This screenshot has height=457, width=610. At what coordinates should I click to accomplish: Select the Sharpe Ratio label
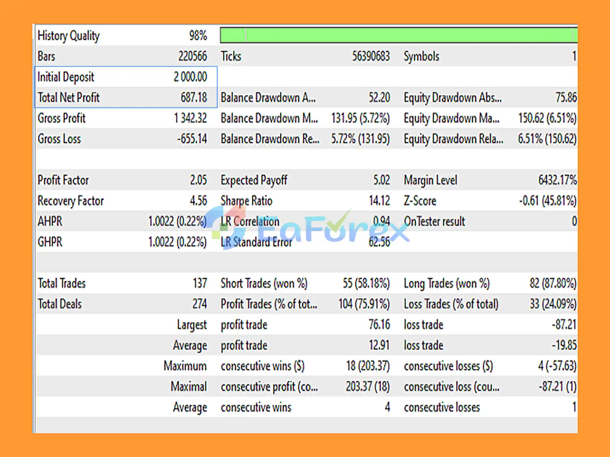coord(246,201)
